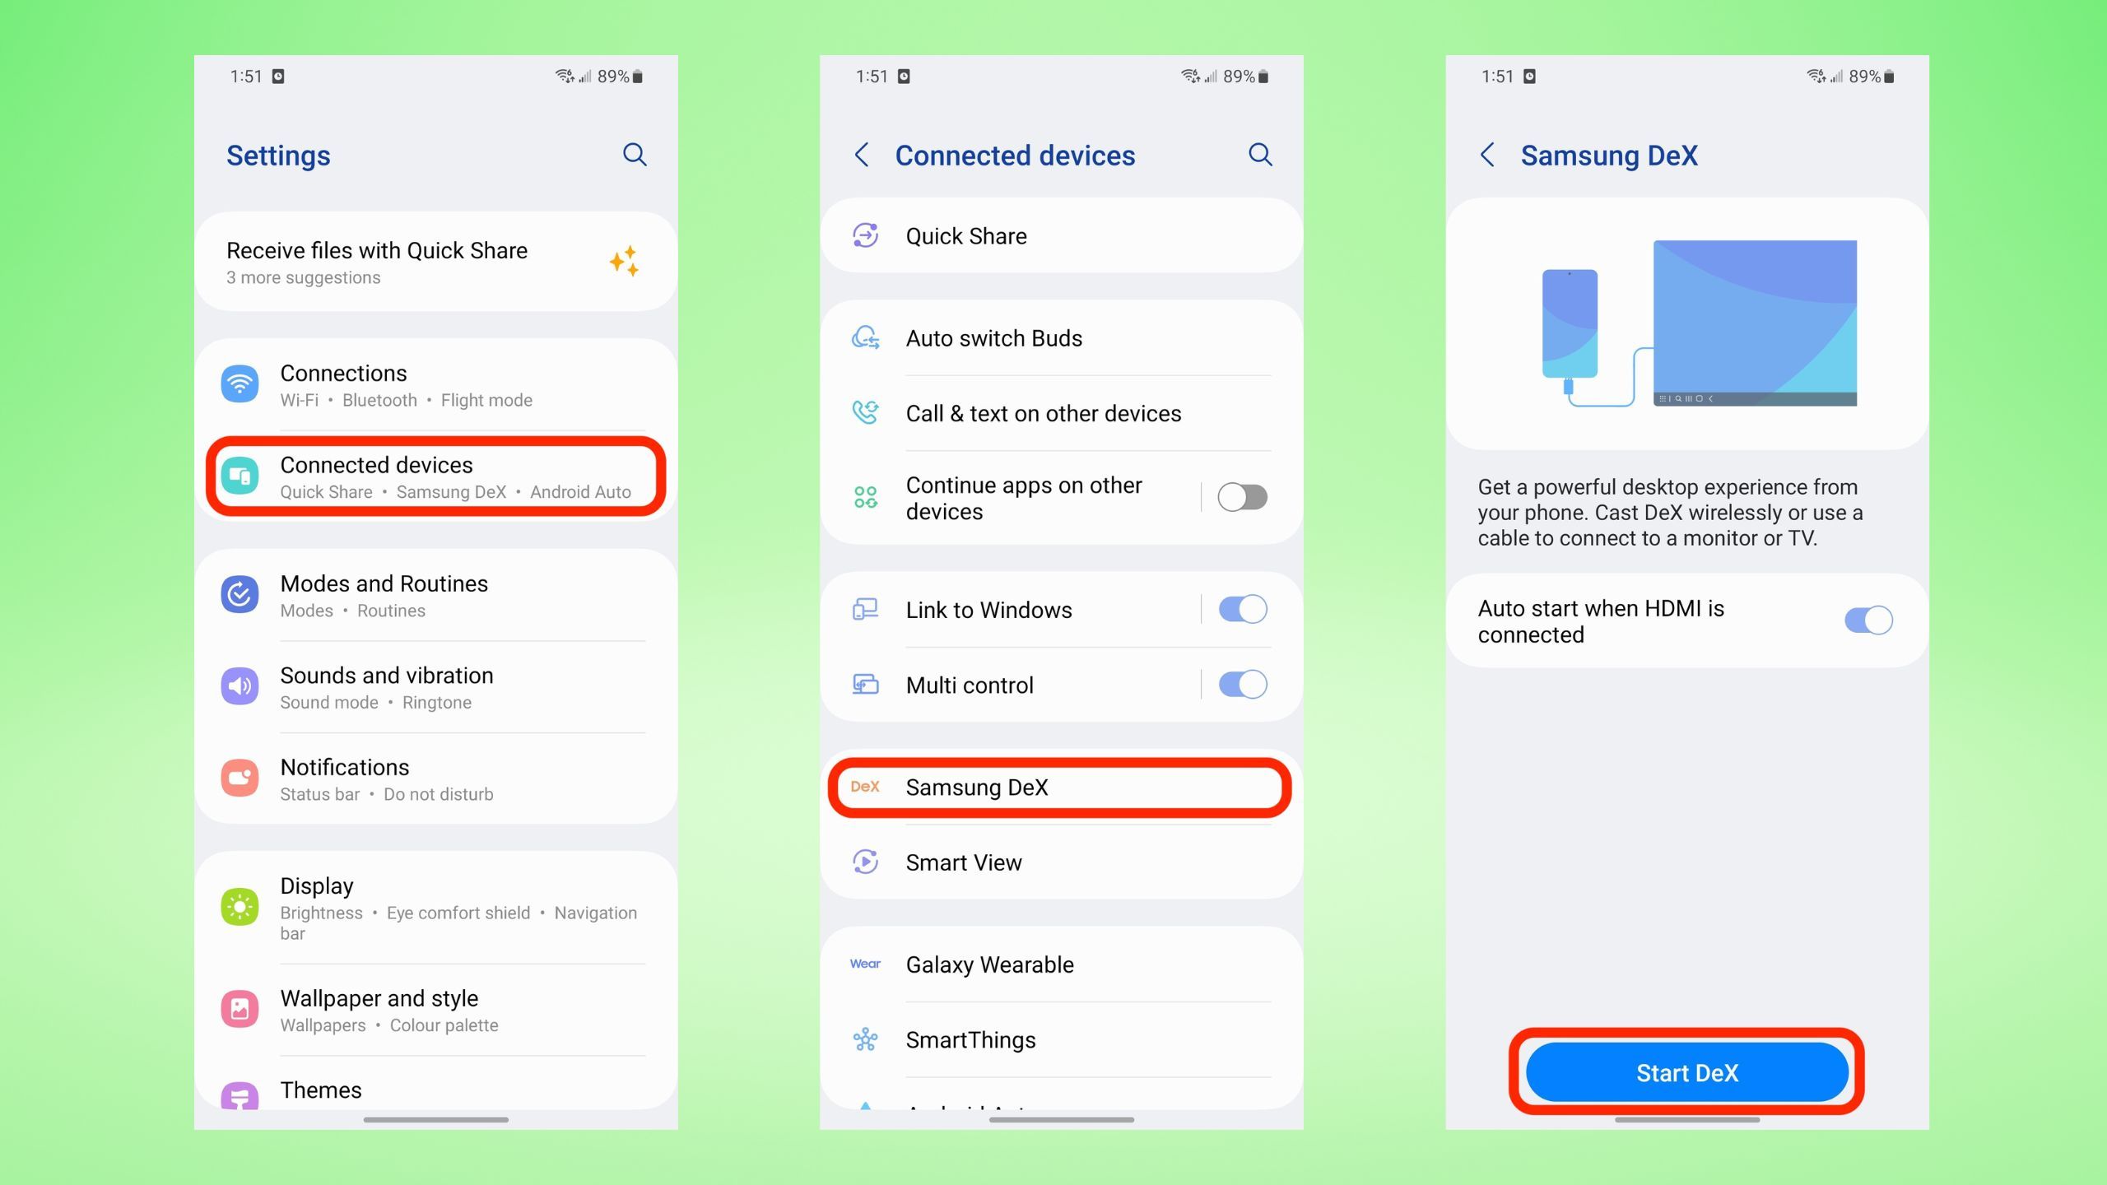Toggle Link to Windows on or off
The image size is (2107, 1185).
pyautogui.click(x=1242, y=609)
